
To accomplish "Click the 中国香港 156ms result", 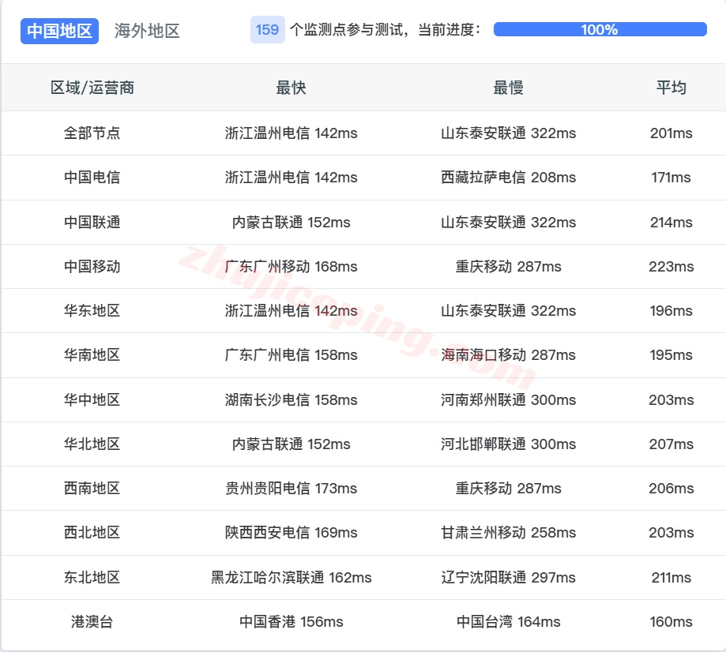I will click(291, 622).
